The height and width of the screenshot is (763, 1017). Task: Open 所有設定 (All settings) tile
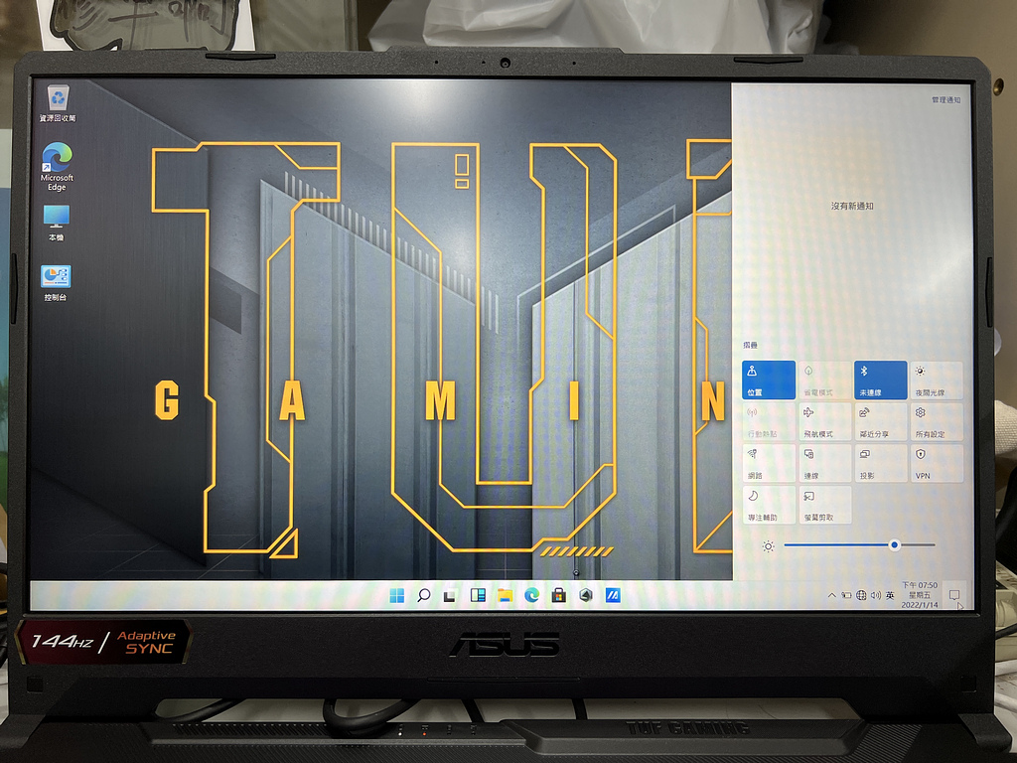pyautogui.click(x=937, y=421)
